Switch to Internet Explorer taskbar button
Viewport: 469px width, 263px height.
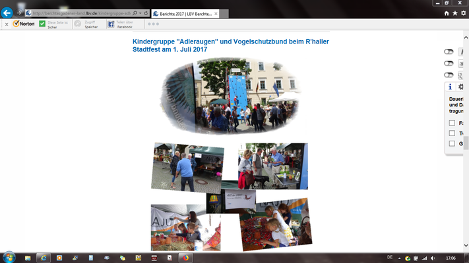[x=44, y=258]
